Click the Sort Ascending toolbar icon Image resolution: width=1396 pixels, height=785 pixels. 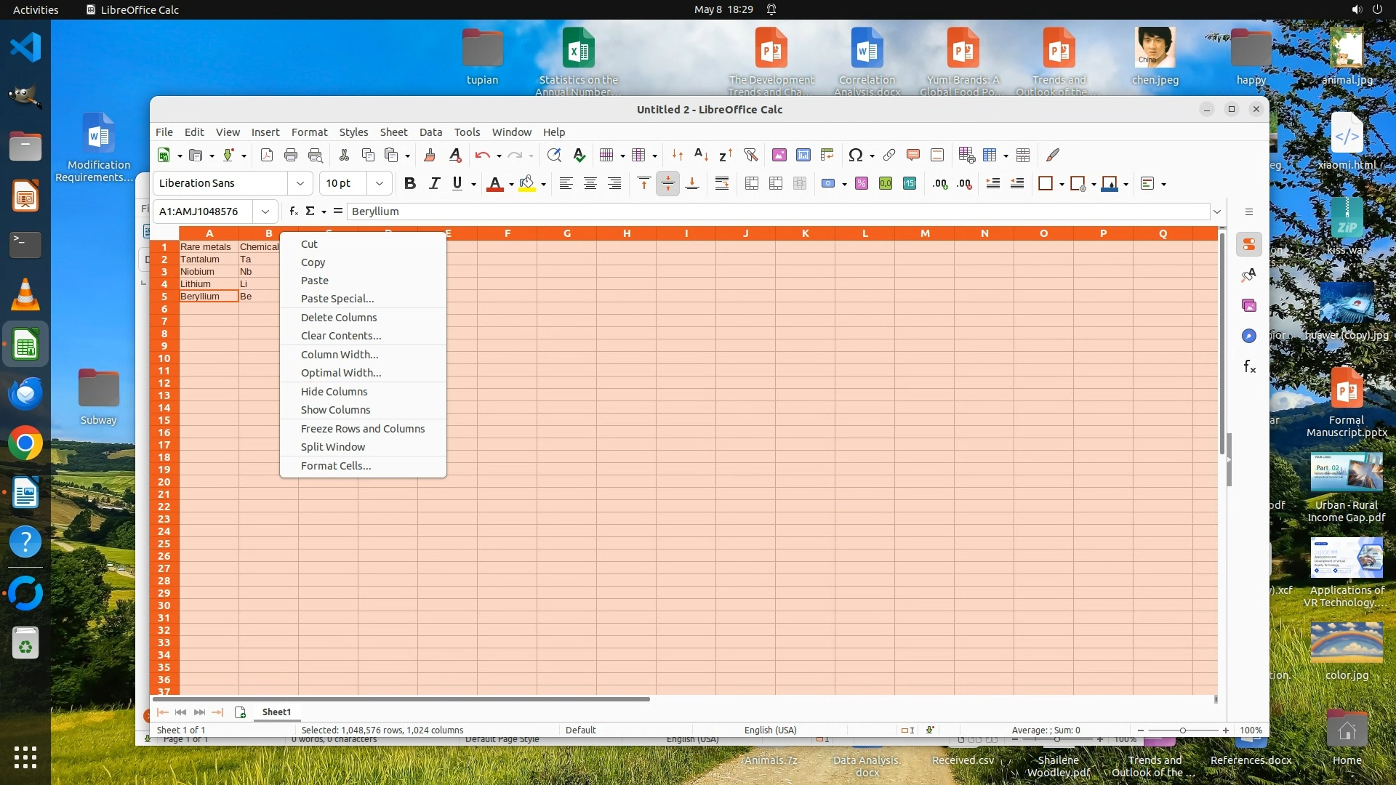pos(701,155)
